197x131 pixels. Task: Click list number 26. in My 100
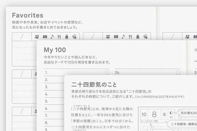click(118, 73)
